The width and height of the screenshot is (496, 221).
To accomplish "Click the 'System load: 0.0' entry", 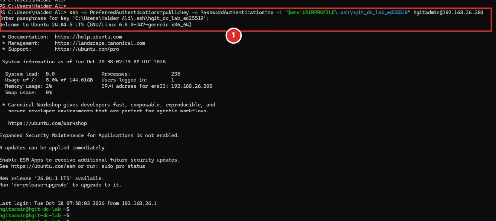I will pyautogui.click(x=30, y=74).
